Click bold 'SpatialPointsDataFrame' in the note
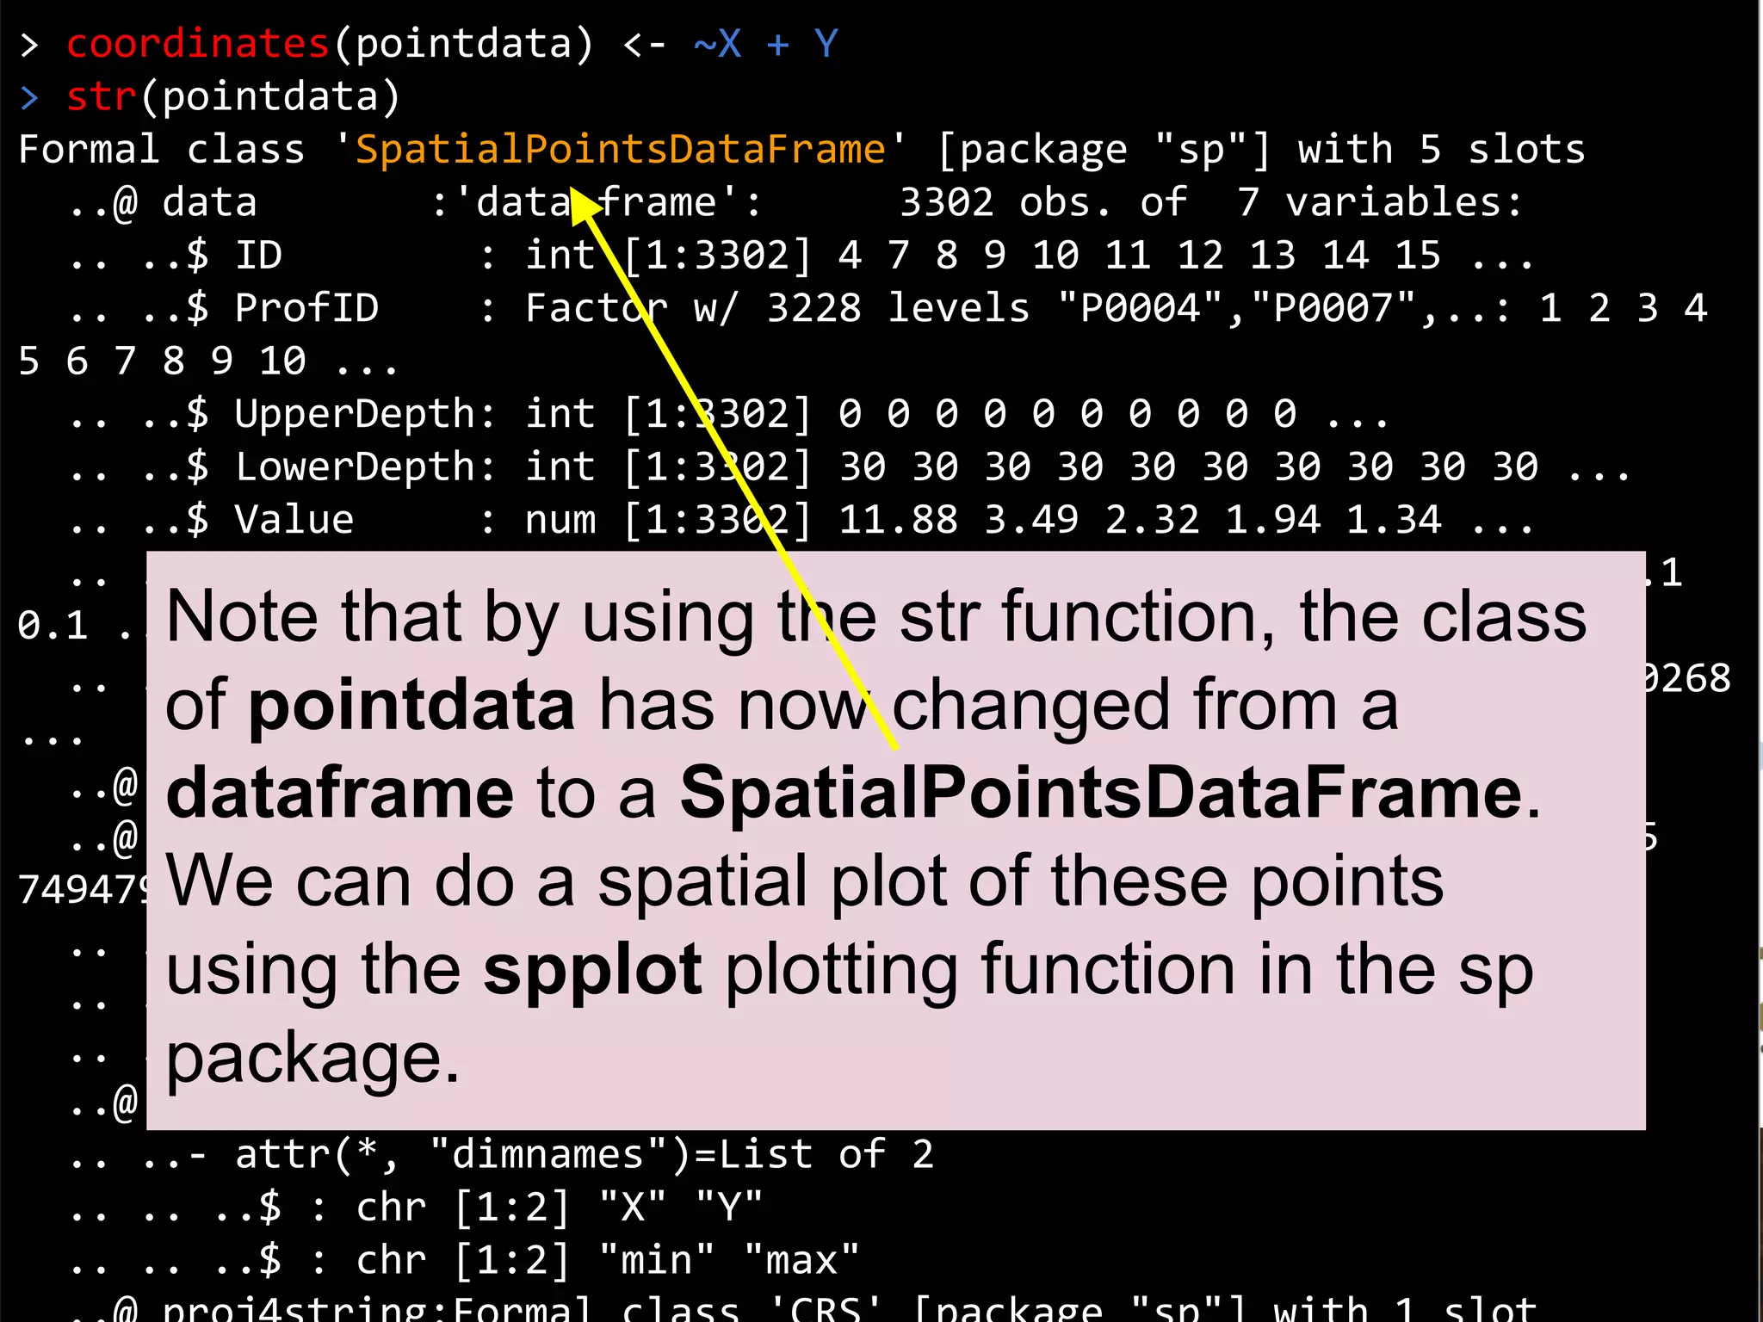 (1101, 793)
